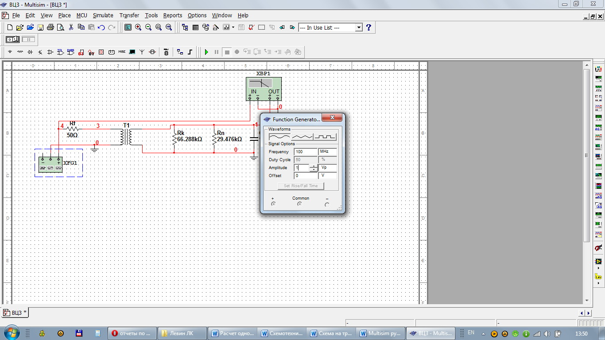
Task: Click the Amplitude input field
Action: (x=302, y=168)
